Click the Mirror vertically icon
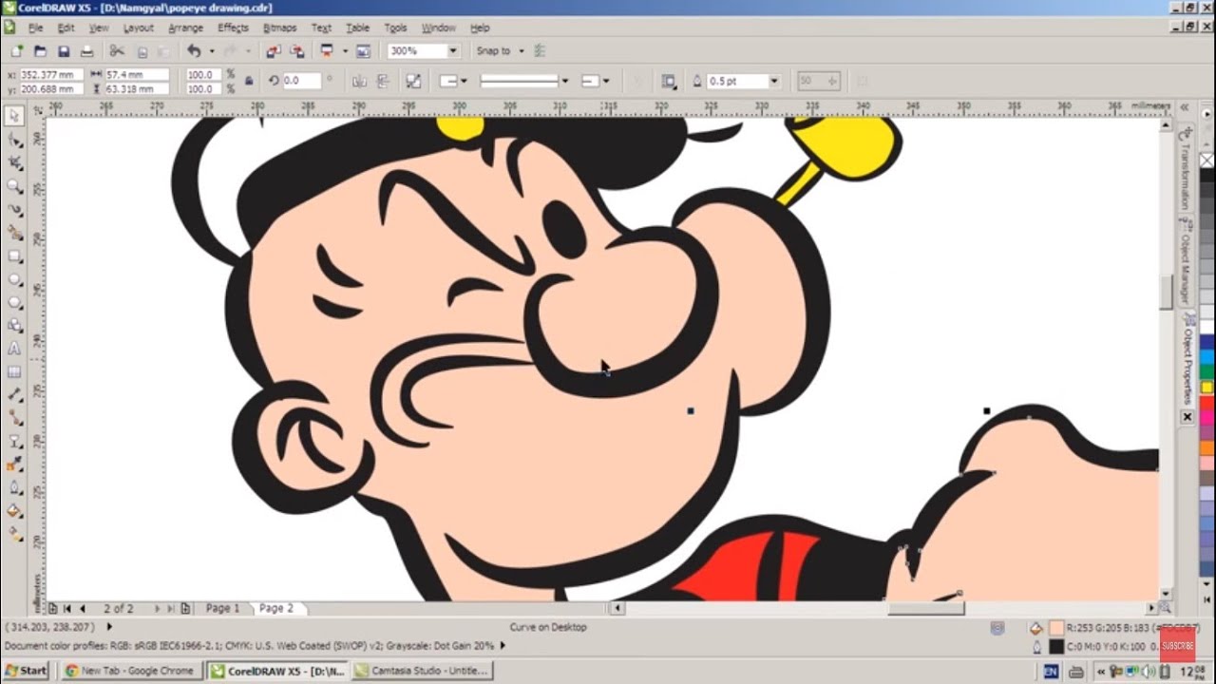This screenshot has height=684, width=1216. pos(384,82)
